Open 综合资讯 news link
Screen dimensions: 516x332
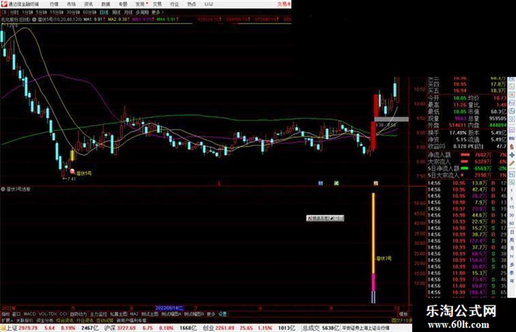pos(65,320)
